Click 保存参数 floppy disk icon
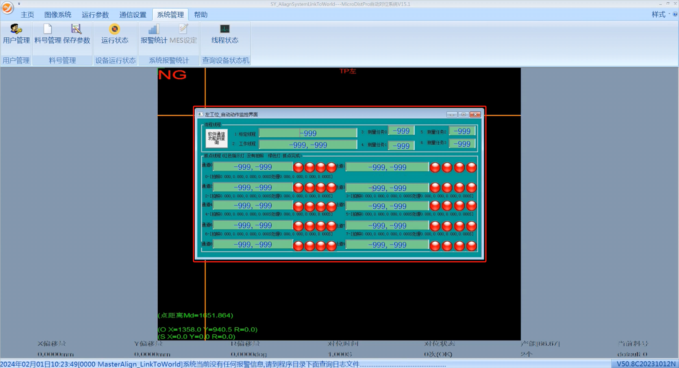679x368 pixels. coord(76,29)
